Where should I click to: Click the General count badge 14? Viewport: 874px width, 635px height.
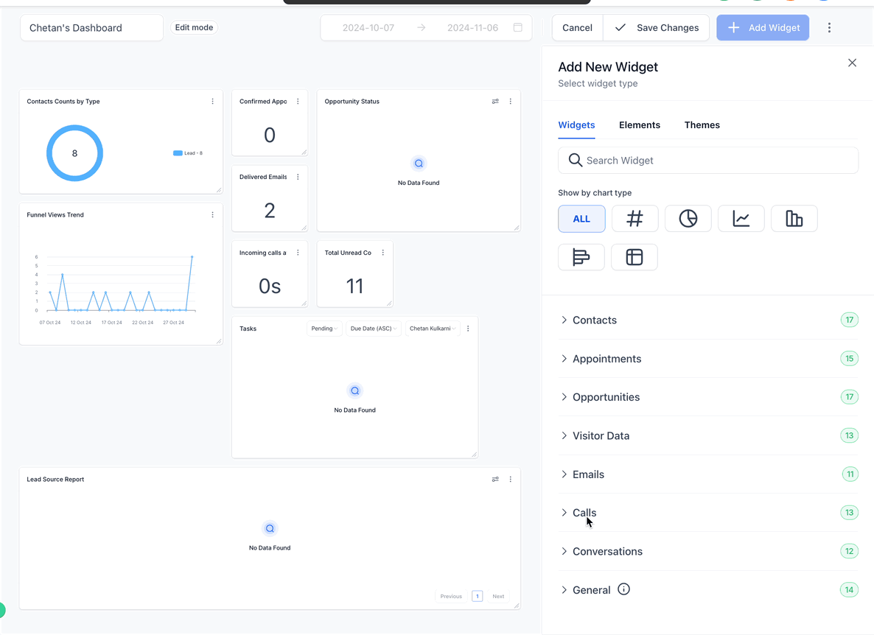(849, 590)
